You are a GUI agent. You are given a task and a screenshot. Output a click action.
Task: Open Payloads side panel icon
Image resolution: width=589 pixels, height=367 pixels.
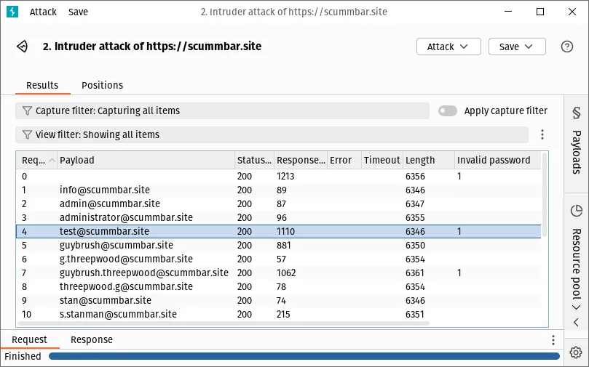pos(576,113)
